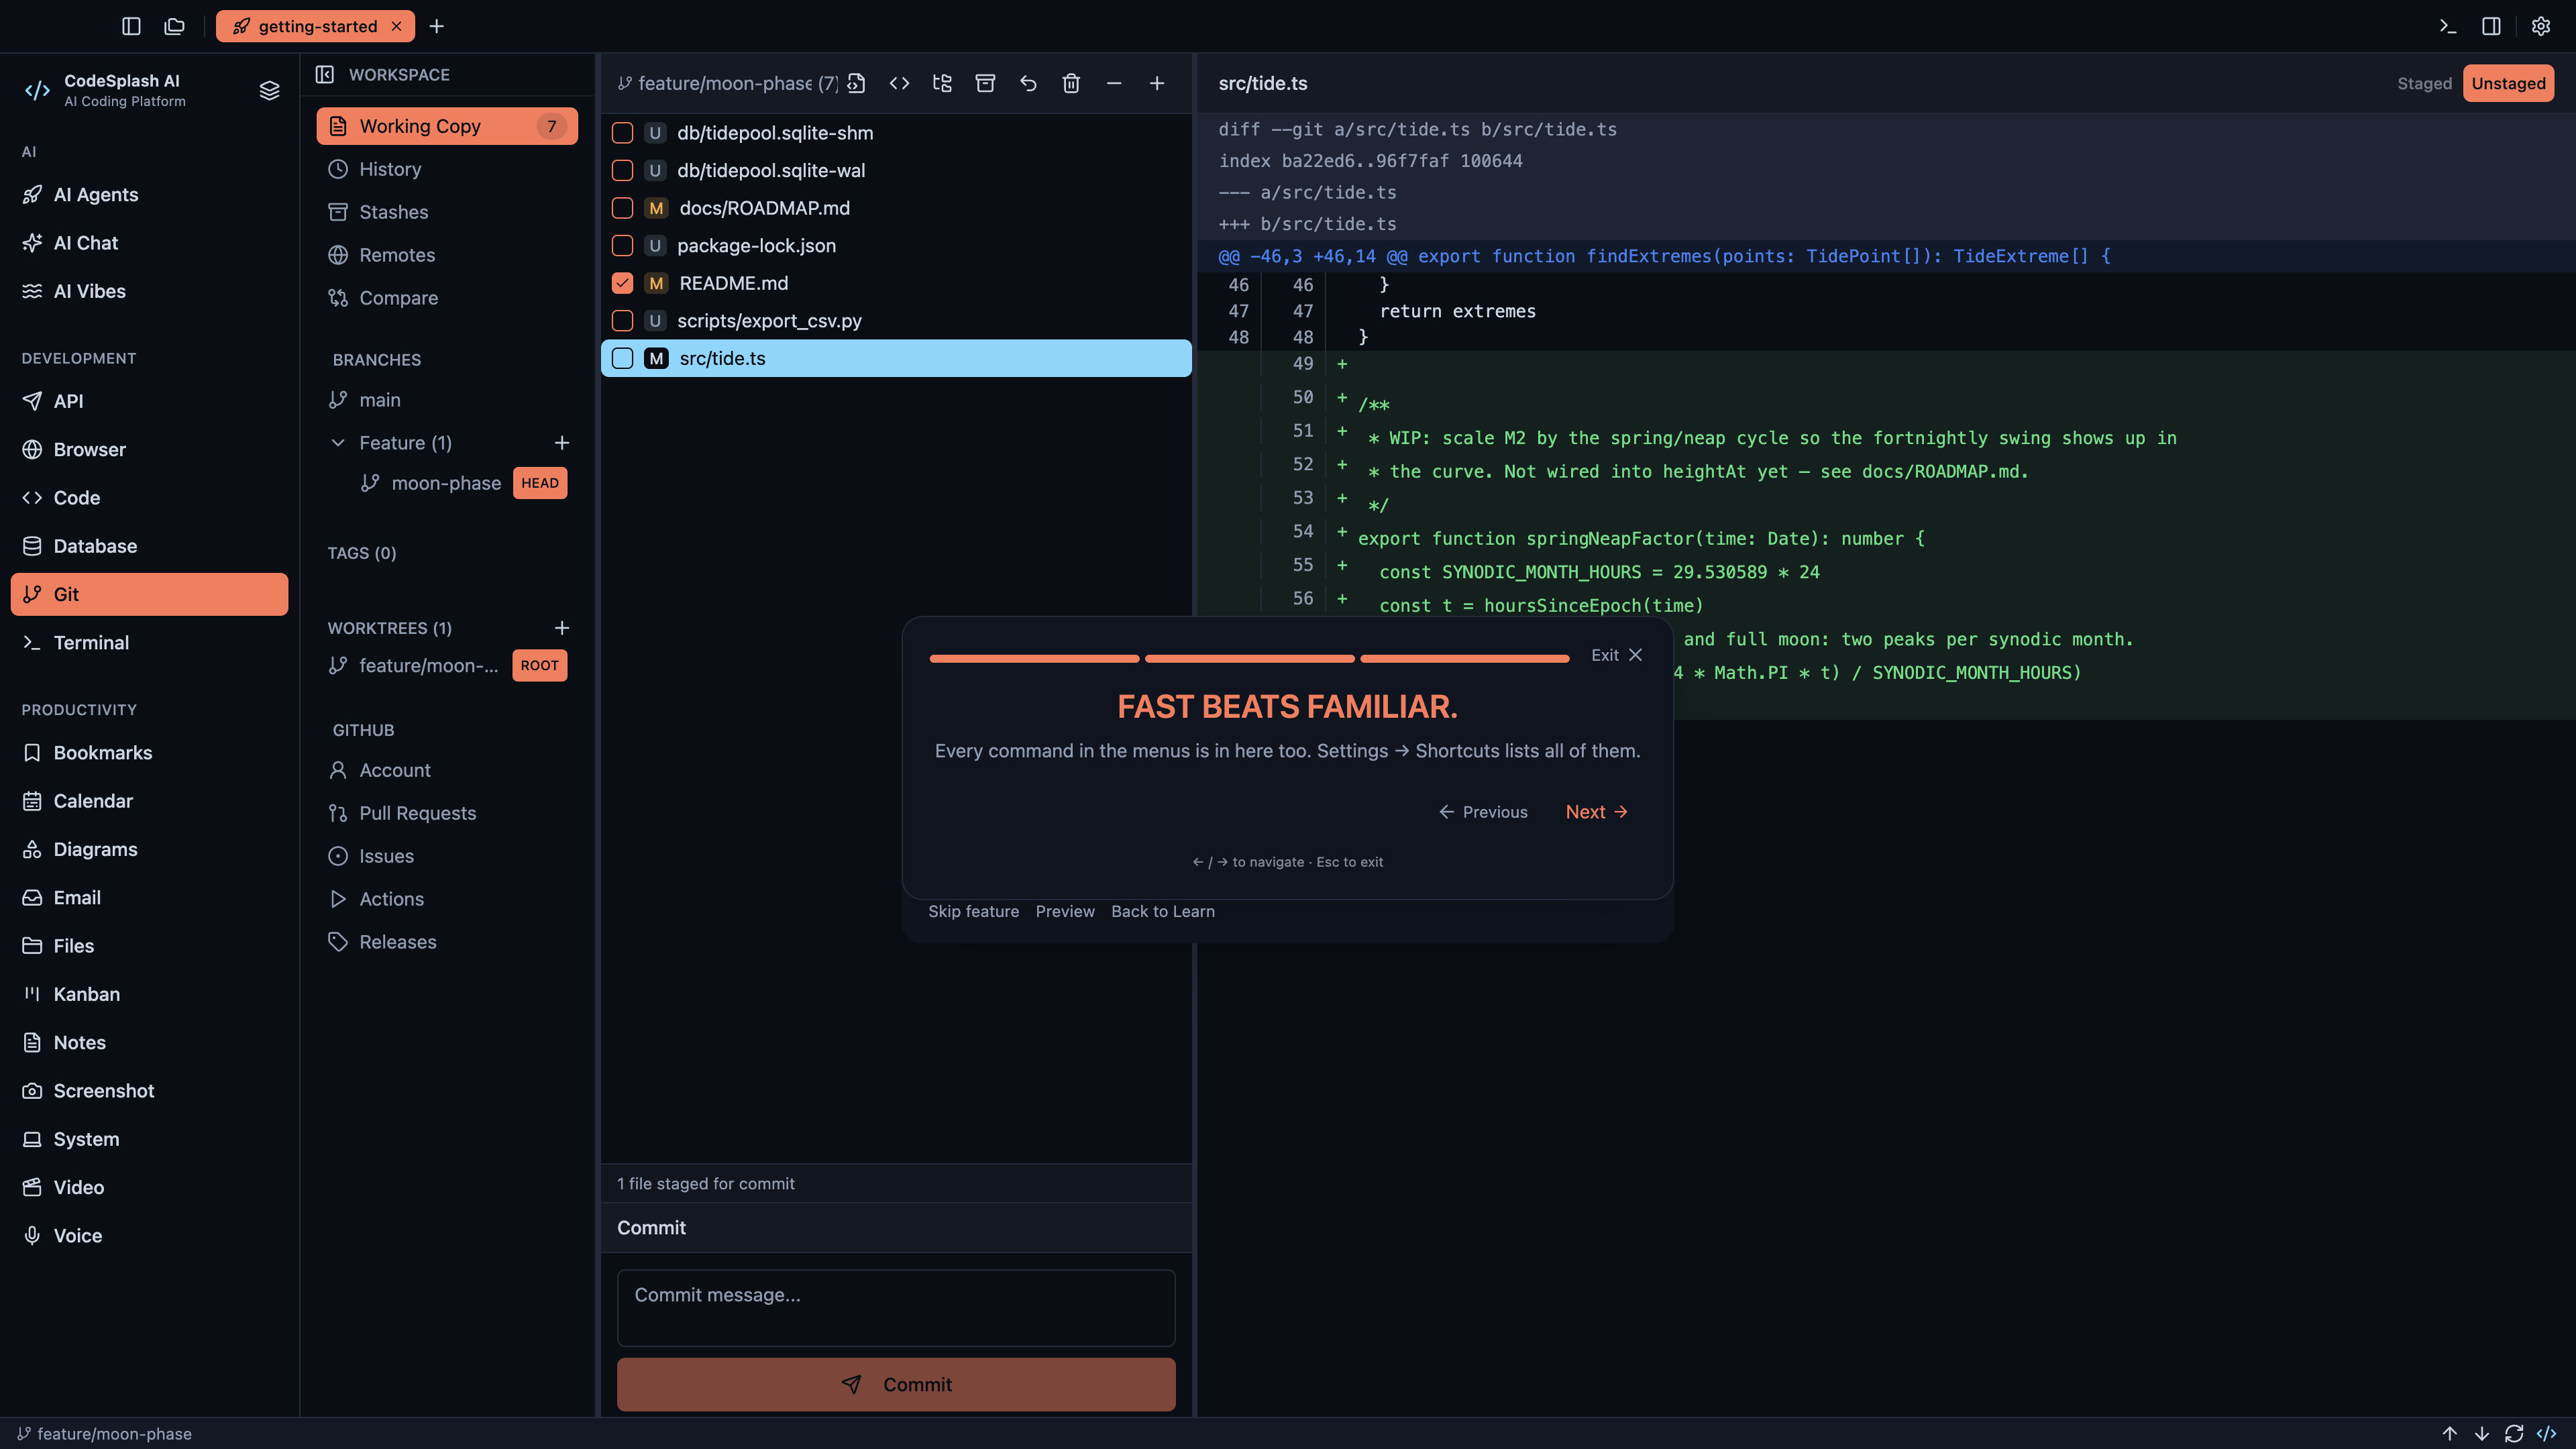
Task: Click the code brackets icon in the git toolbar
Action: tap(899, 83)
